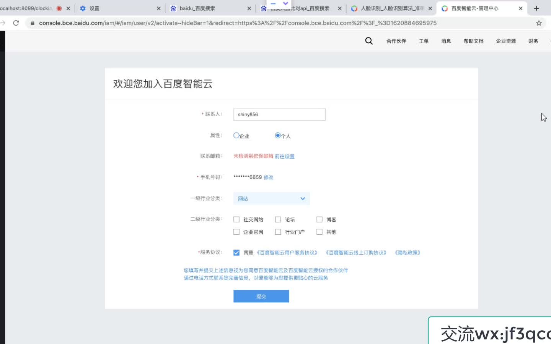Open a new browser tab with plus icon
This screenshot has width=551, height=344.
pos(536,8)
